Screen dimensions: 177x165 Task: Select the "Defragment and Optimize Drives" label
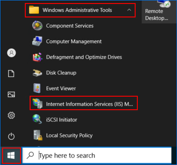point(84,57)
